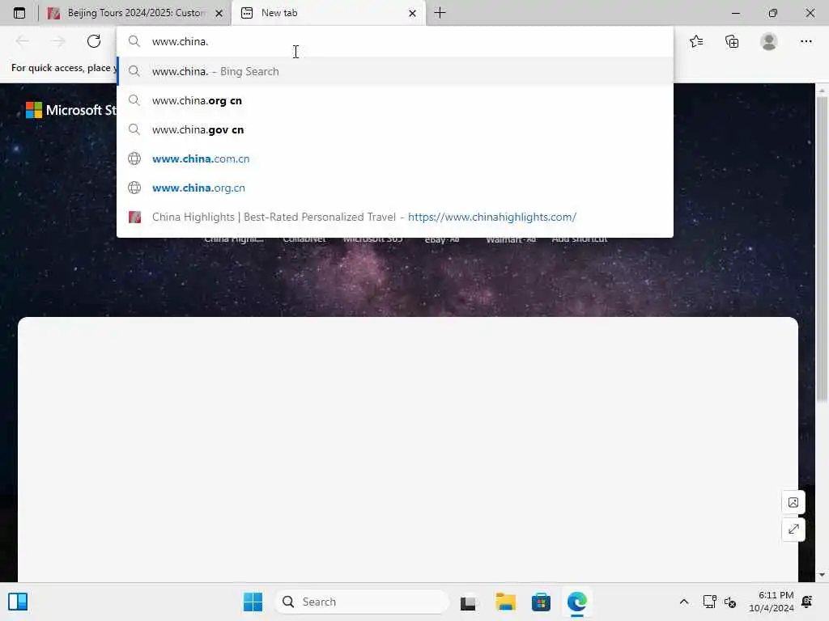Open the www.china.com.cn site suggestion

[x=395, y=158]
